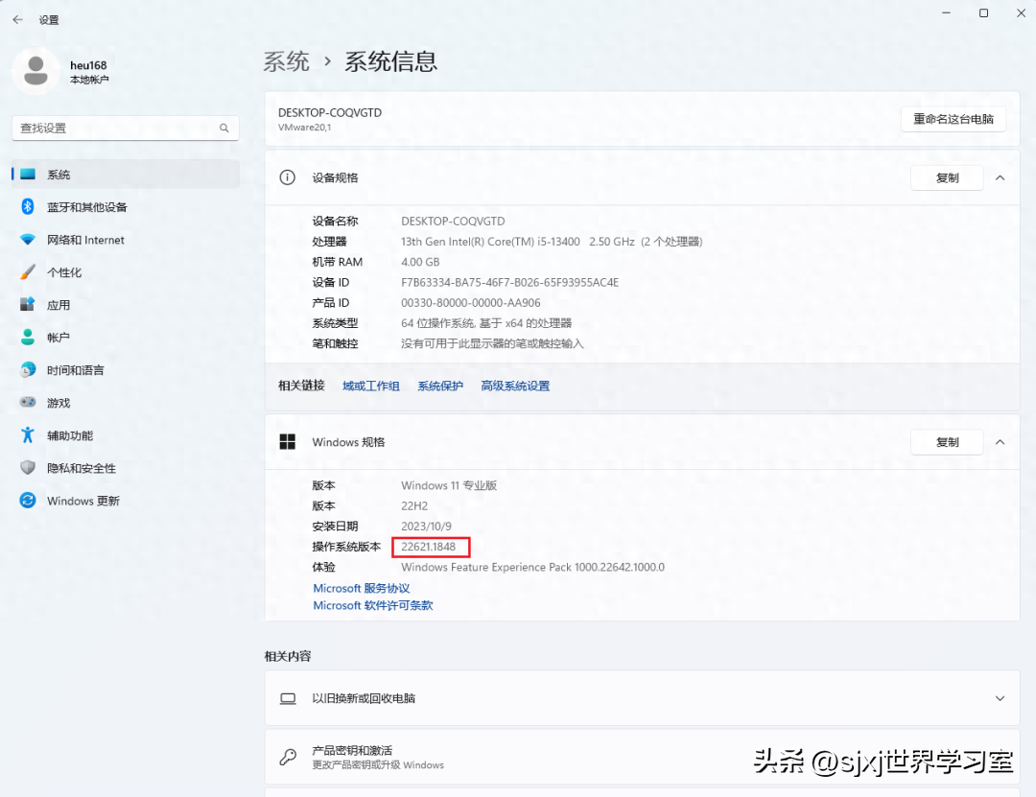Open the 域或工作组 link
The image size is (1036, 797).
[x=370, y=386]
